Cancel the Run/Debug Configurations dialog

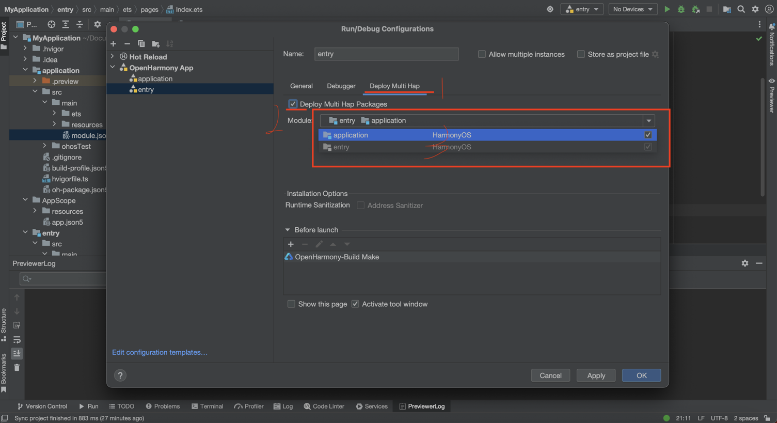(550, 375)
